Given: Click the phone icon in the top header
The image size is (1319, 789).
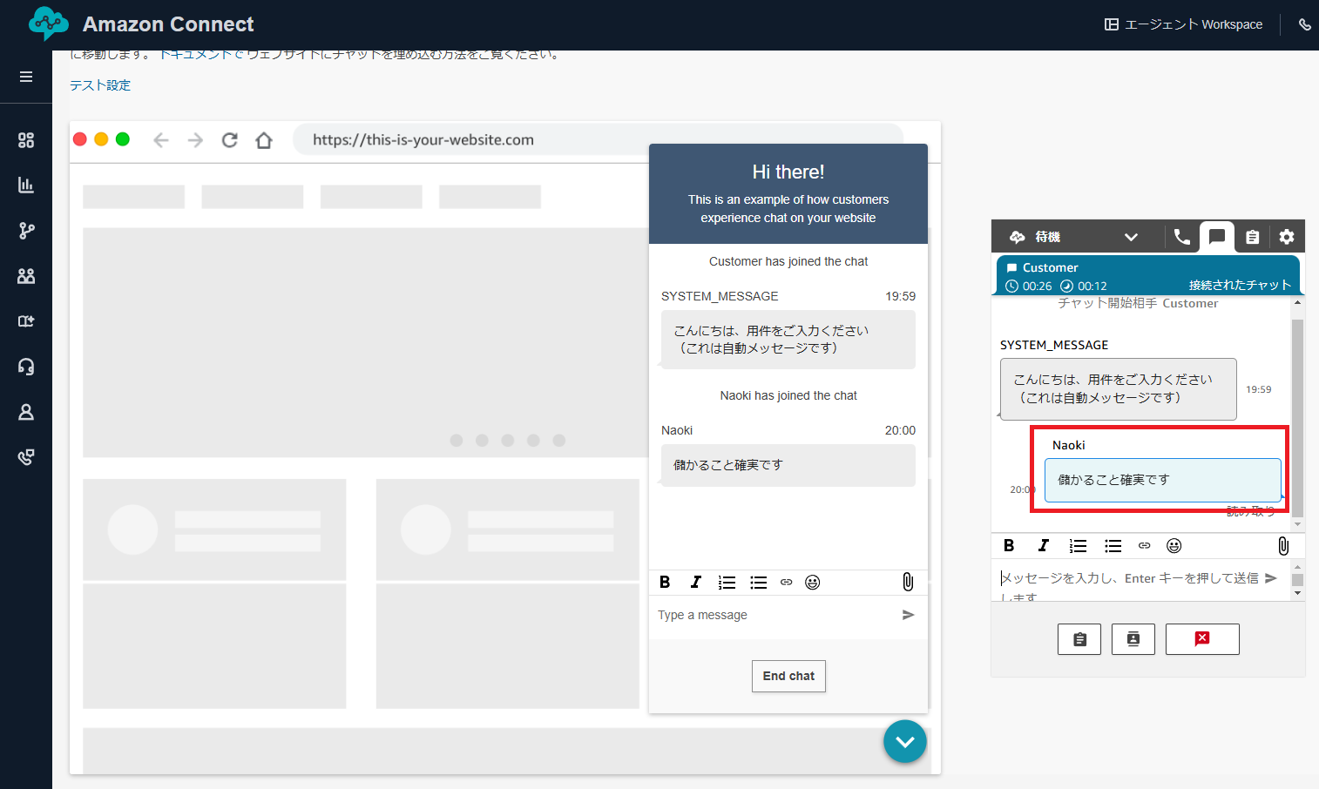Looking at the screenshot, I should 1304,24.
